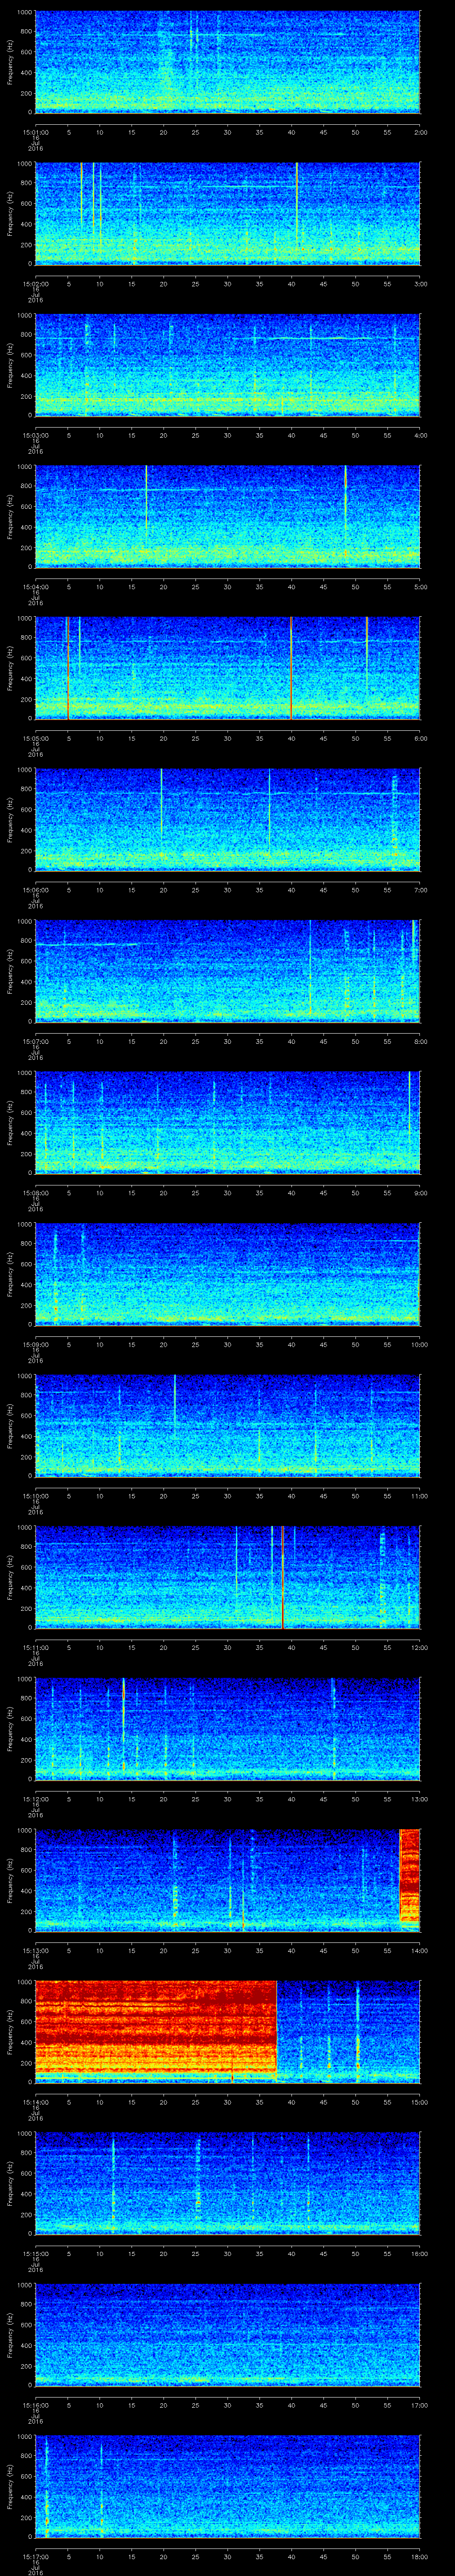Image resolution: width=455 pixels, height=2576 pixels.
Task: Click the 15:05:00 start time label
Action: 35,738
